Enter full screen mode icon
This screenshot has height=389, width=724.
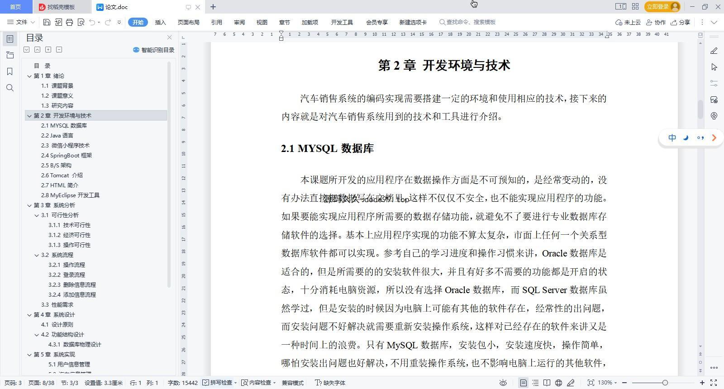714,383
